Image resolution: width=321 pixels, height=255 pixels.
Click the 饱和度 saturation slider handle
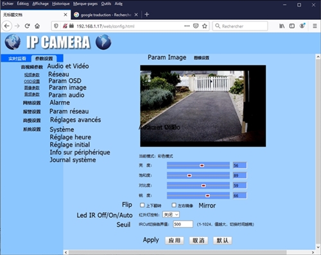pos(189,176)
